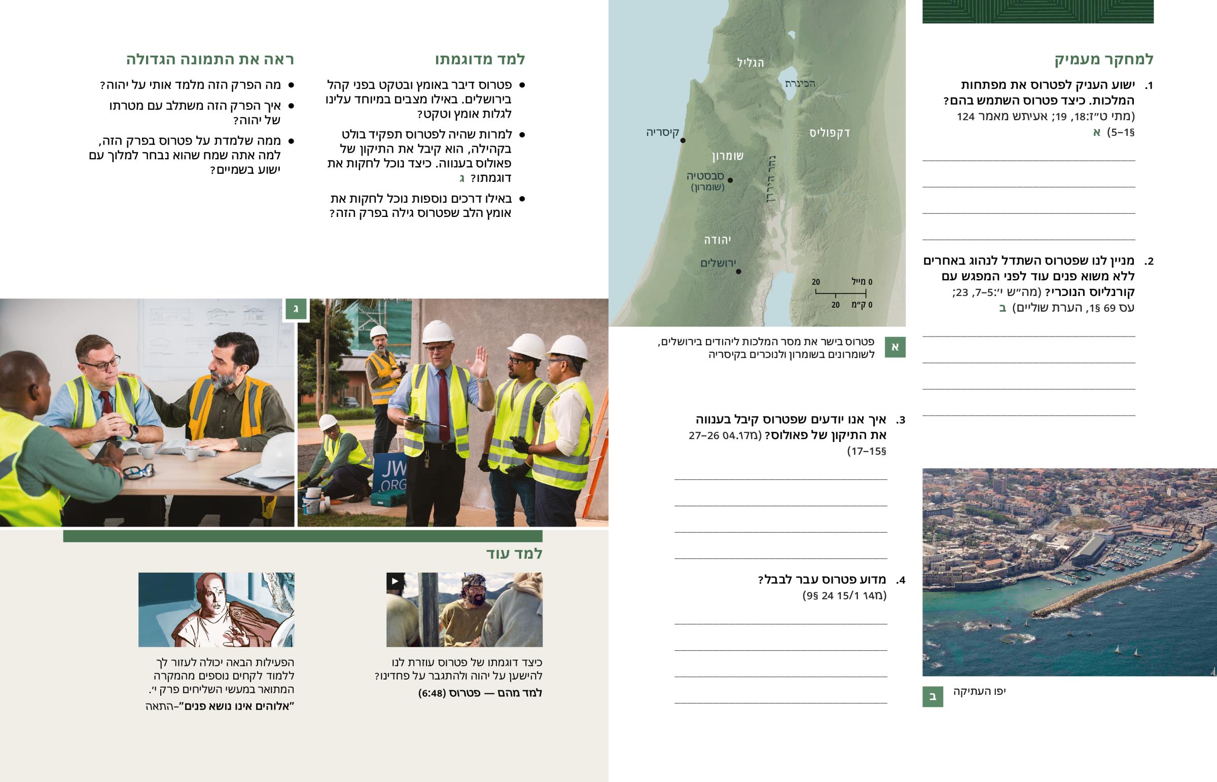The height and width of the screenshot is (782, 1217).
Task: Click aerial photo of old Jaffa
Action: (1069, 572)
